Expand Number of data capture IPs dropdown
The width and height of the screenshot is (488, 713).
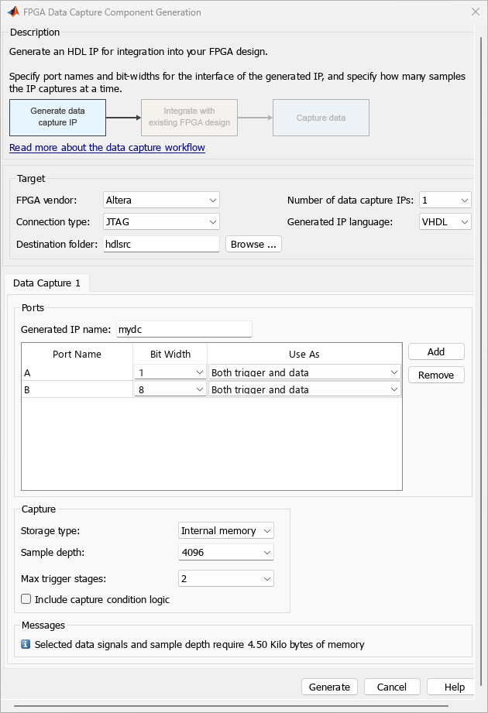[445, 200]
